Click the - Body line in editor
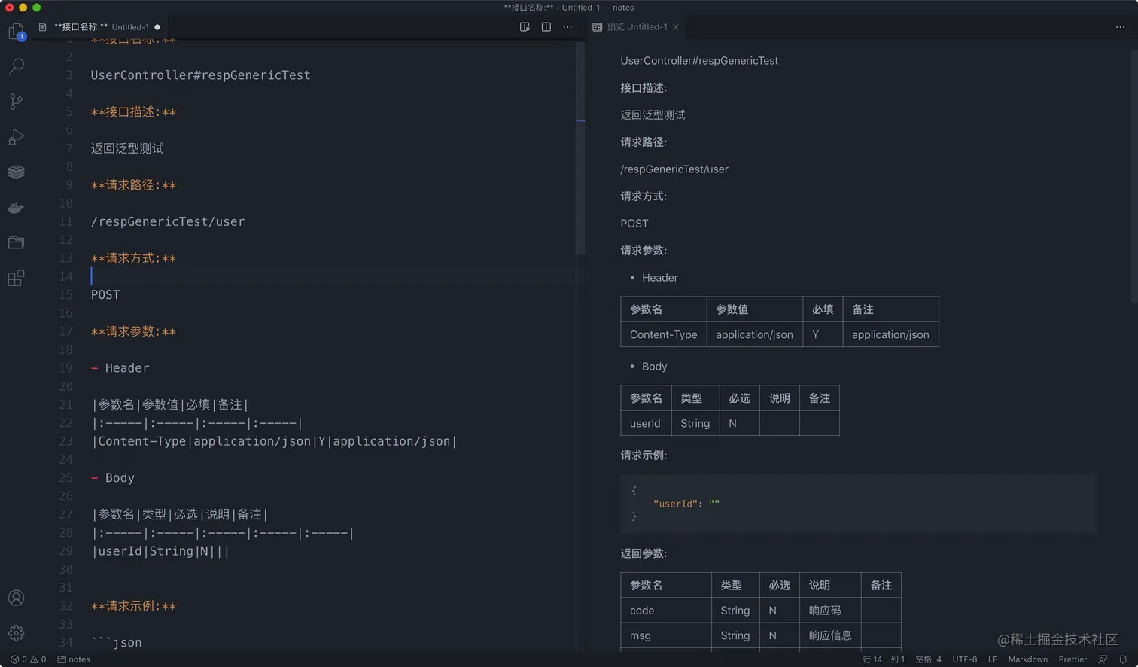The height and width of the screenshot is (667, 1138). pos(112,478)
